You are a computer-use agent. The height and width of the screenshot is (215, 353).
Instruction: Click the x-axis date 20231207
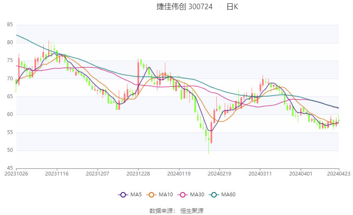98,174
